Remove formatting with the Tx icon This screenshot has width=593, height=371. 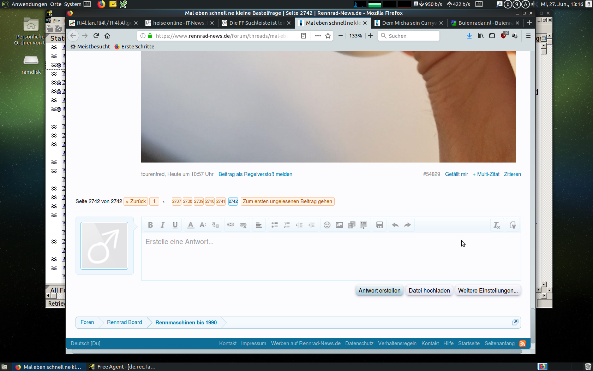coord(497,225)
